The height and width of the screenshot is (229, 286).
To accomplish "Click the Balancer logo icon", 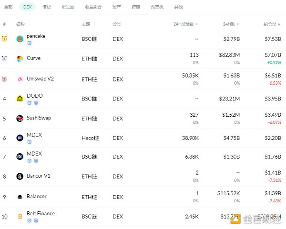I will [x=20, y=197].
